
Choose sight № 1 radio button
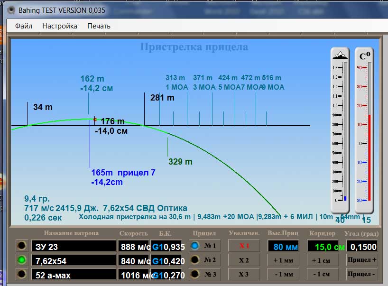tap(195, 246)
